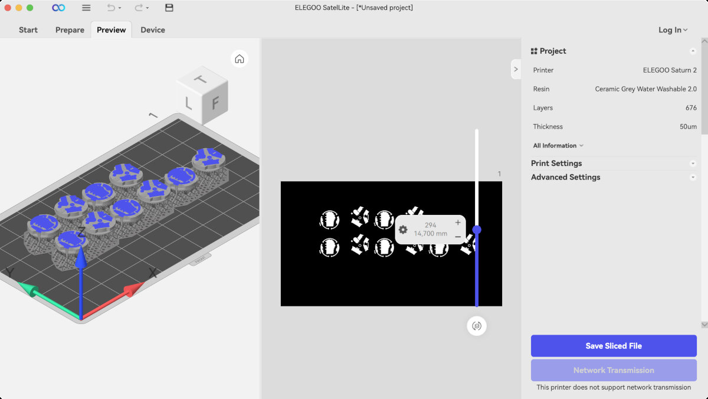Open the Device tab
Image resolution: width=708 pixels, height=399 pixels.
(153, 30)
